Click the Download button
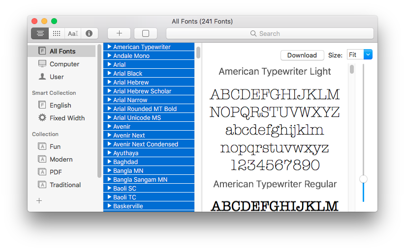Screen dimensions: 405x251 pyautogui.click(x=302, y=55)
